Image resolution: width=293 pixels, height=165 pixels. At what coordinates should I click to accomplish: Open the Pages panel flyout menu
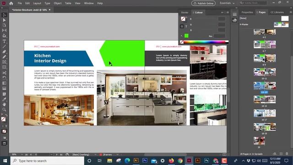[291, 12]
